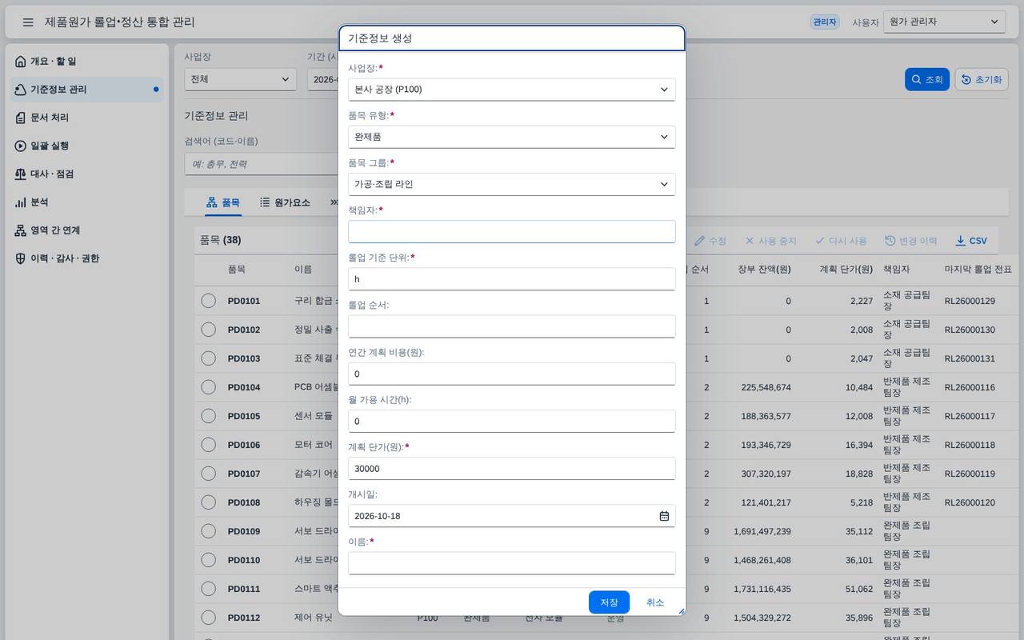This screenshot has width=1024, height=640.
Task: Select the radio button for PD0108
Action: [209, 502]
